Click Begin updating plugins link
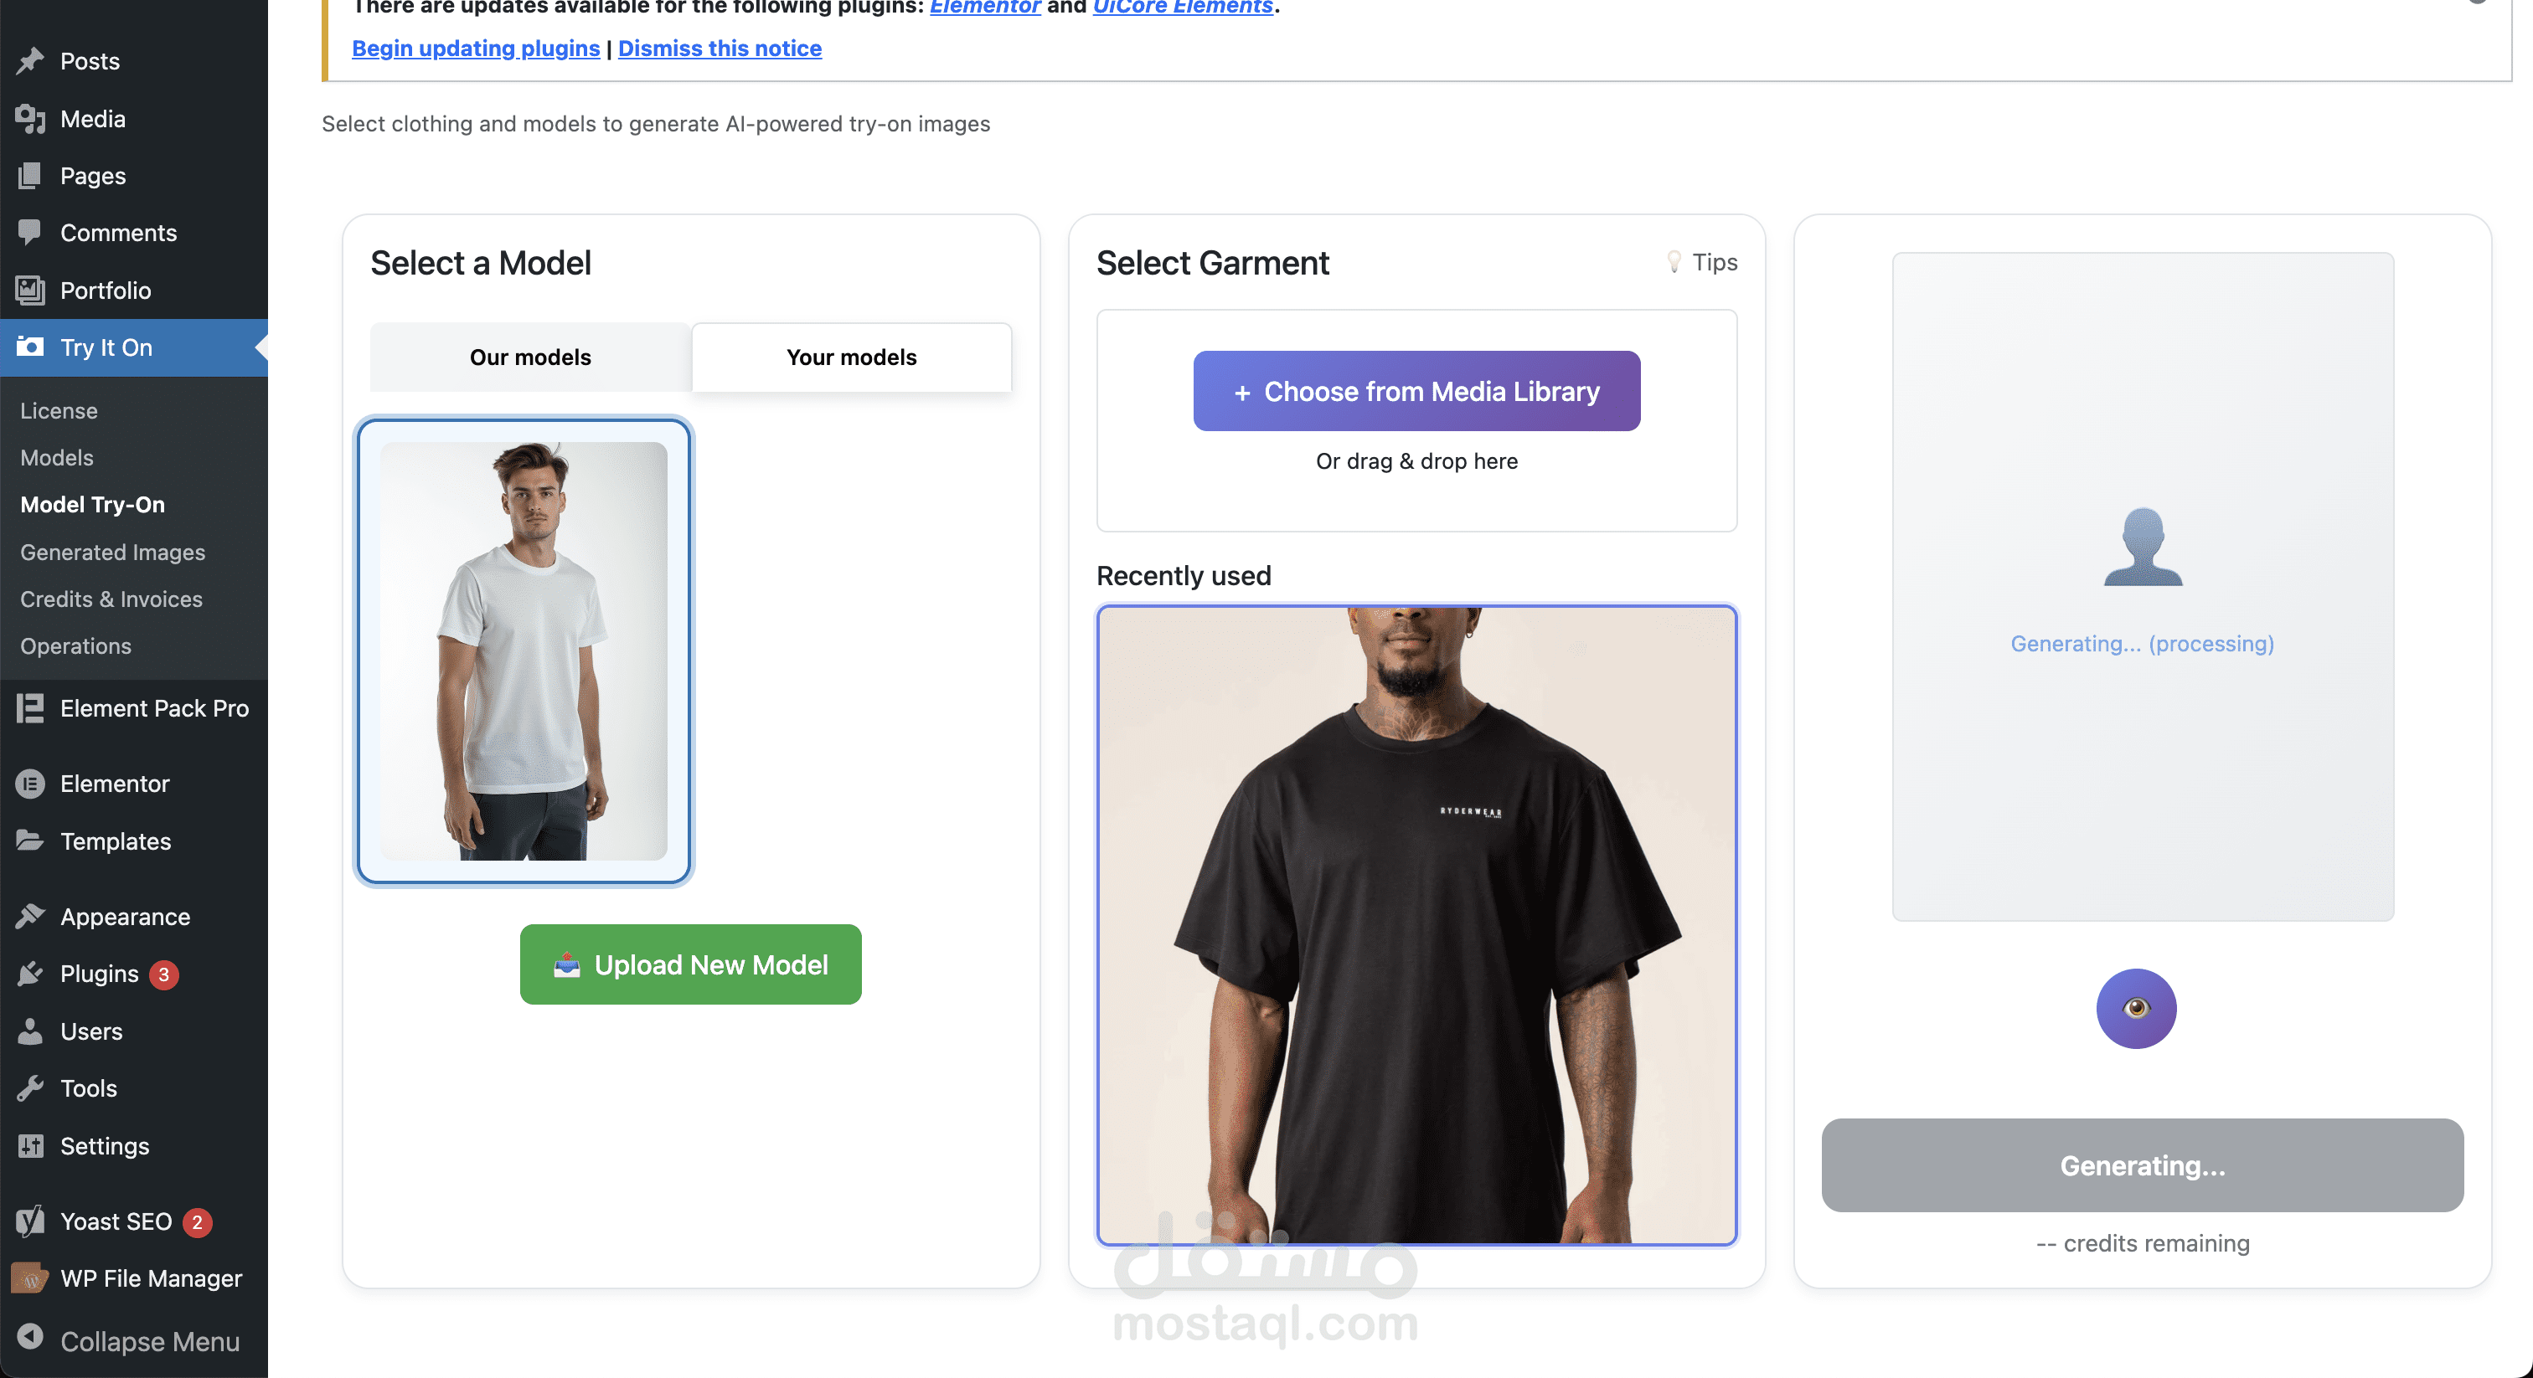This screenshot has width=2533, height=1378. [x=476, y=49]
